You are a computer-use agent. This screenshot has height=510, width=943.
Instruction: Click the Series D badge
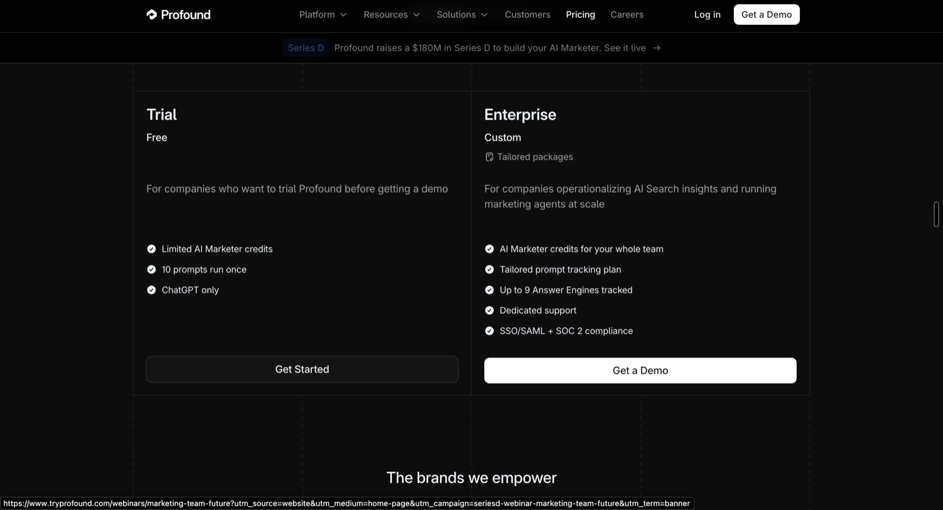(306, 48)
